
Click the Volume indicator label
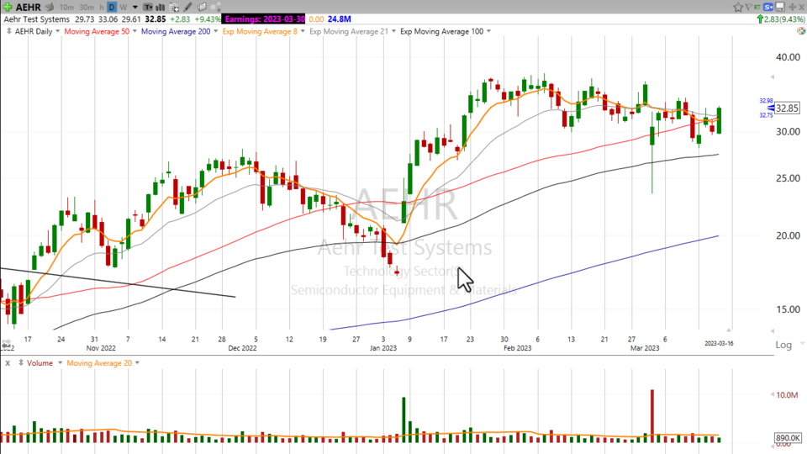pos(40,363)
